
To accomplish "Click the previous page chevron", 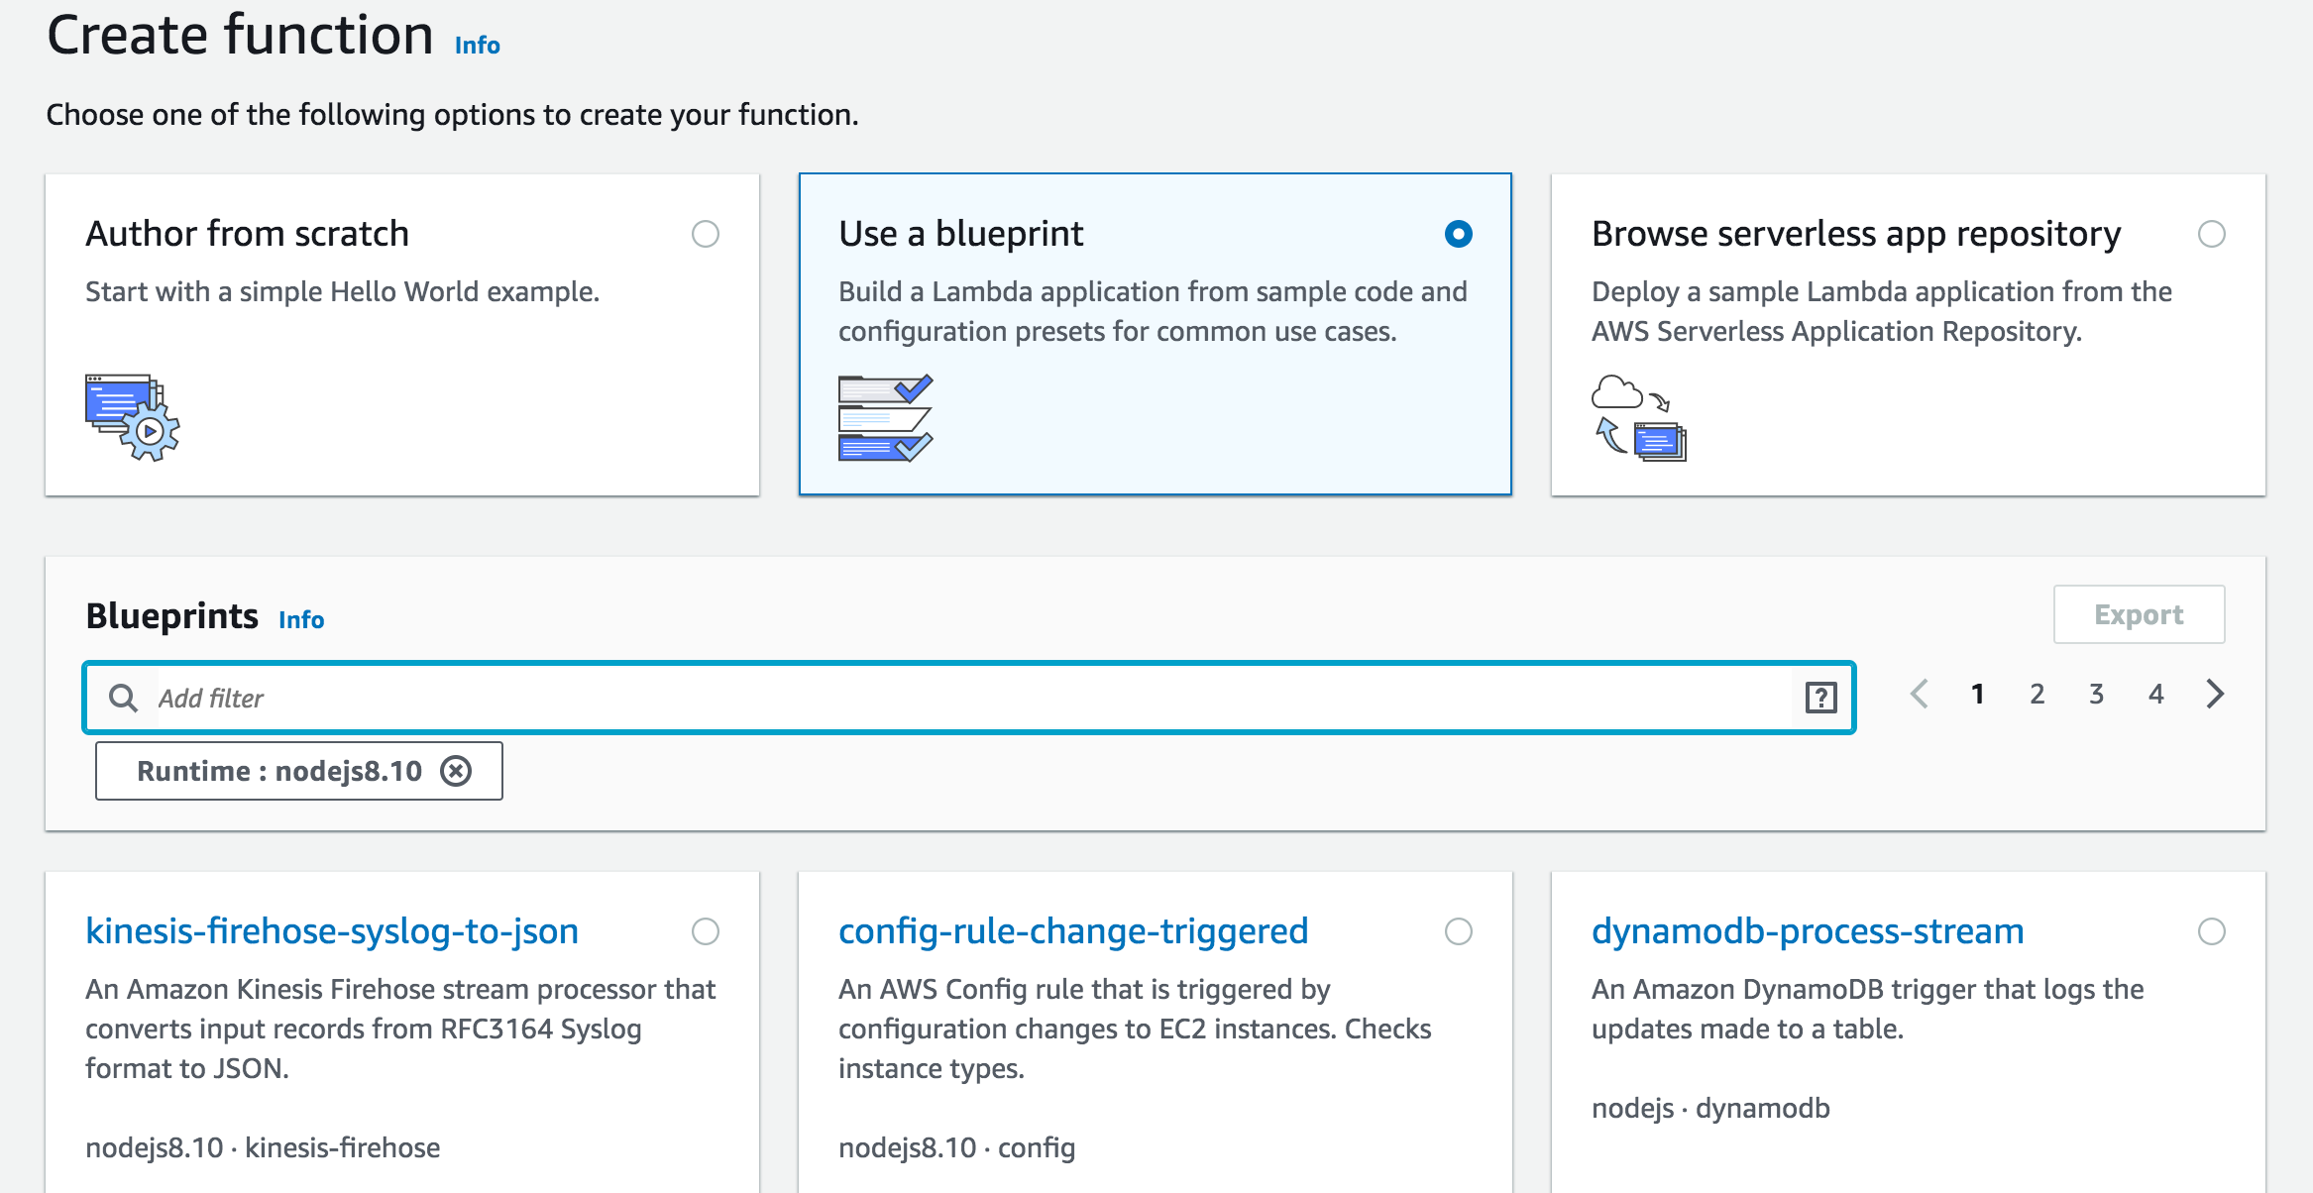I will (1919, 694).
